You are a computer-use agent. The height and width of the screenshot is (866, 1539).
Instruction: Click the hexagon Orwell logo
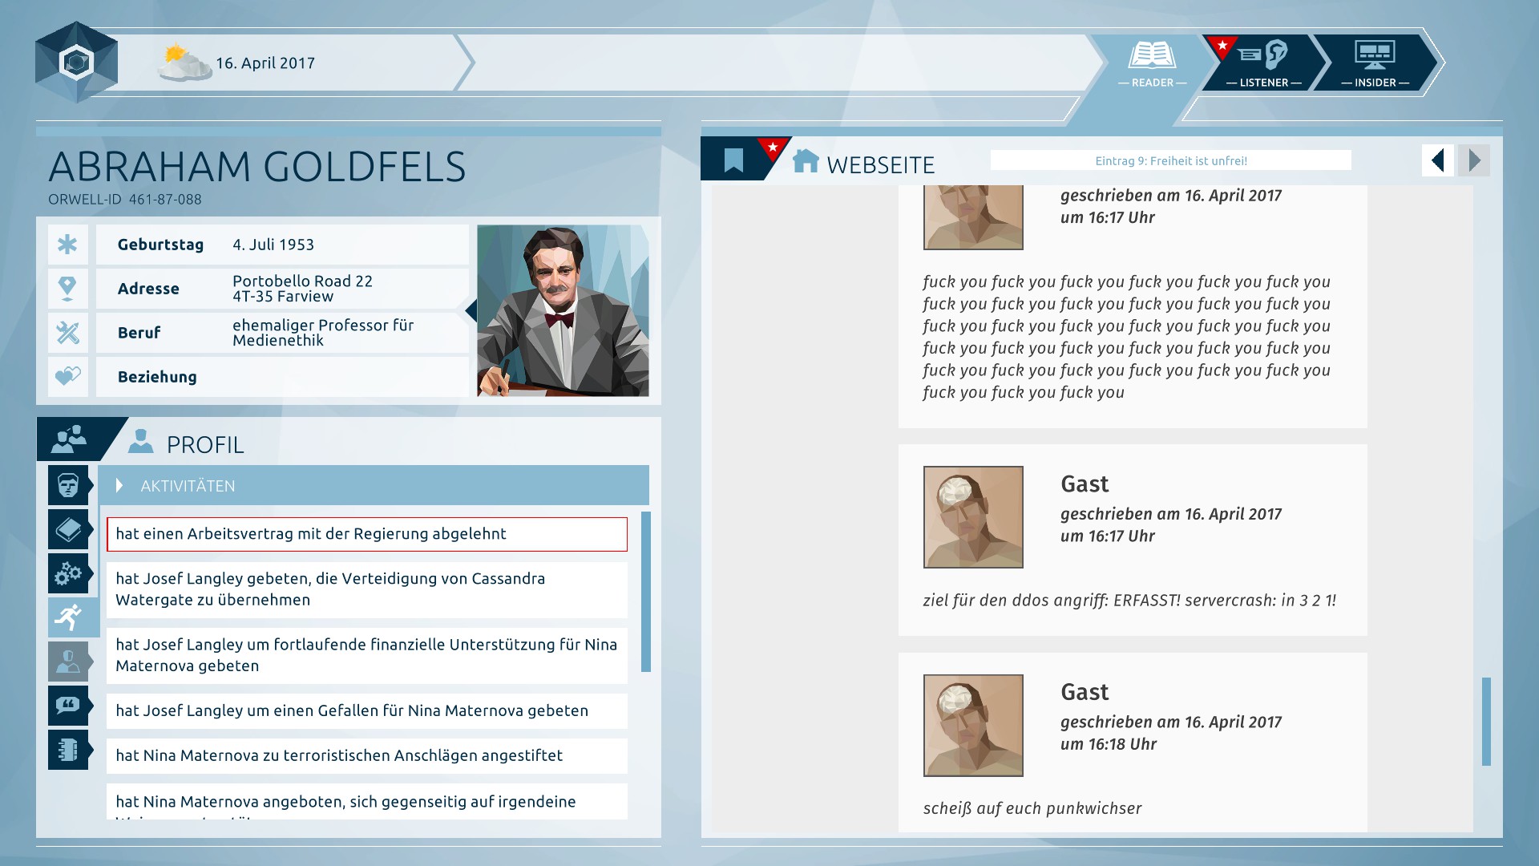tap(77, 63)
